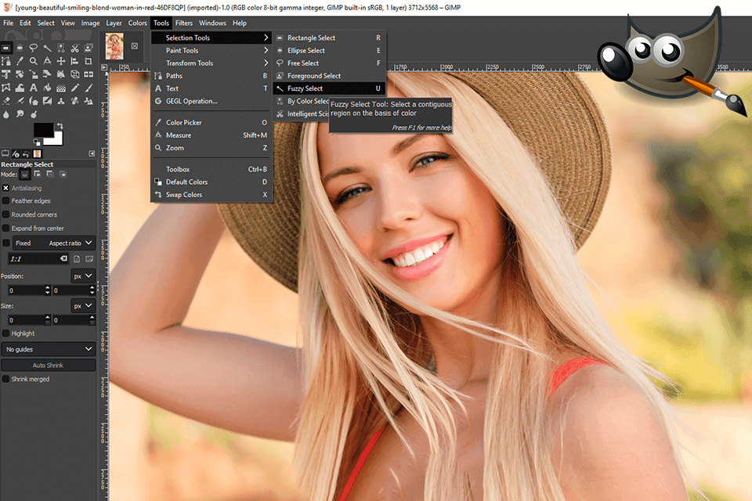Enable the Rounded corners checkbox

[x=5, y=214]
